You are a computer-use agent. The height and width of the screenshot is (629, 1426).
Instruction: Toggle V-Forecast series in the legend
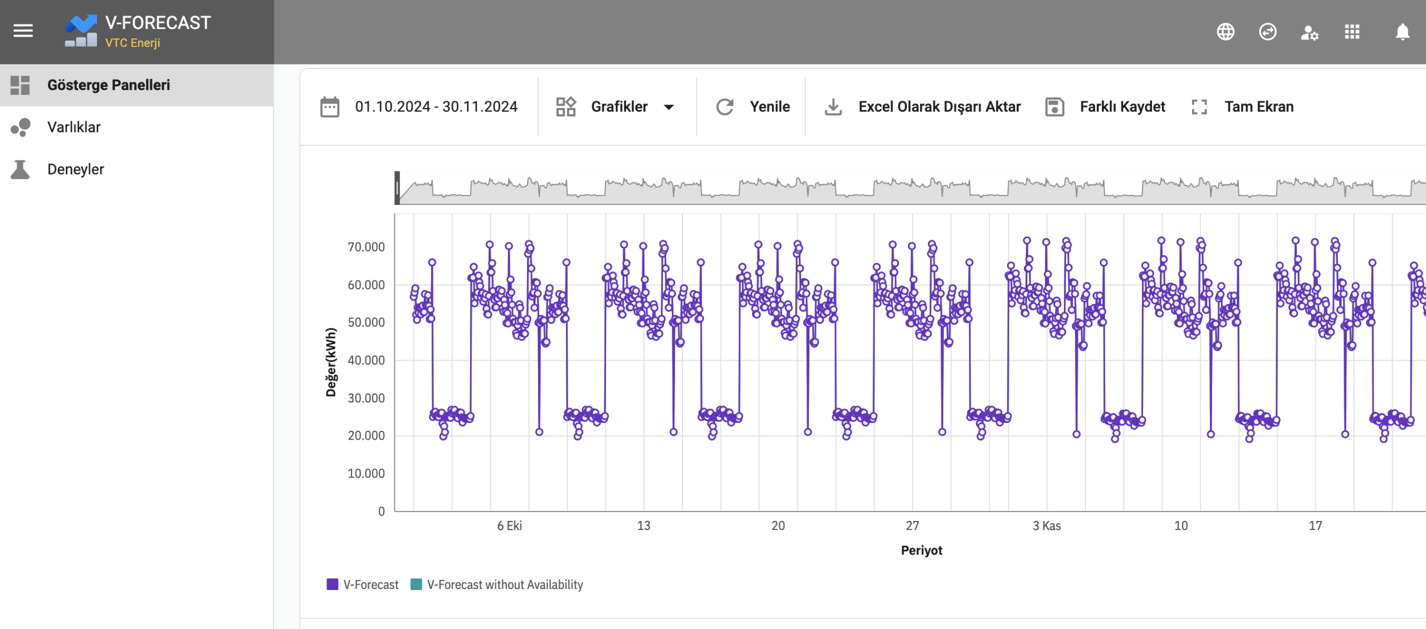tap(370, 584)
